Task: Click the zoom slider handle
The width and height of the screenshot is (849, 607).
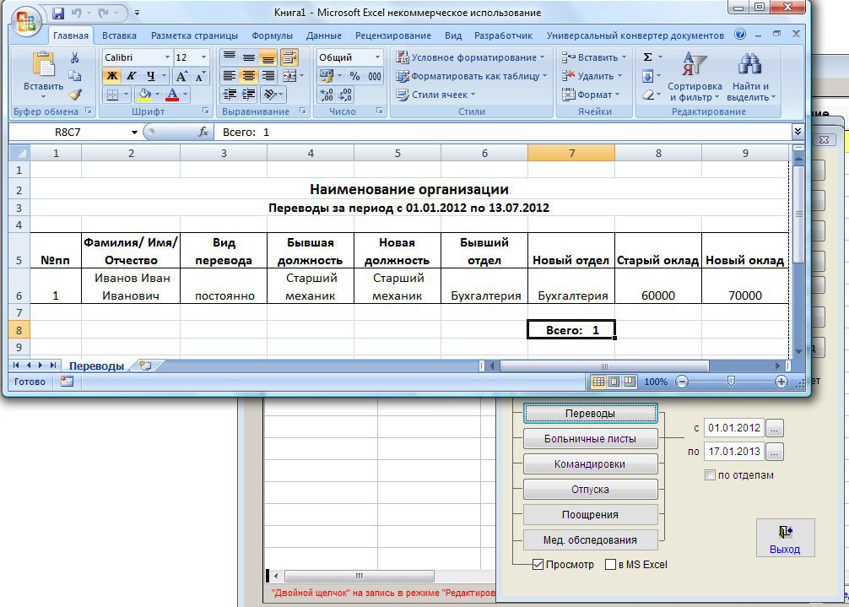Action: click(x=731, y=382)
